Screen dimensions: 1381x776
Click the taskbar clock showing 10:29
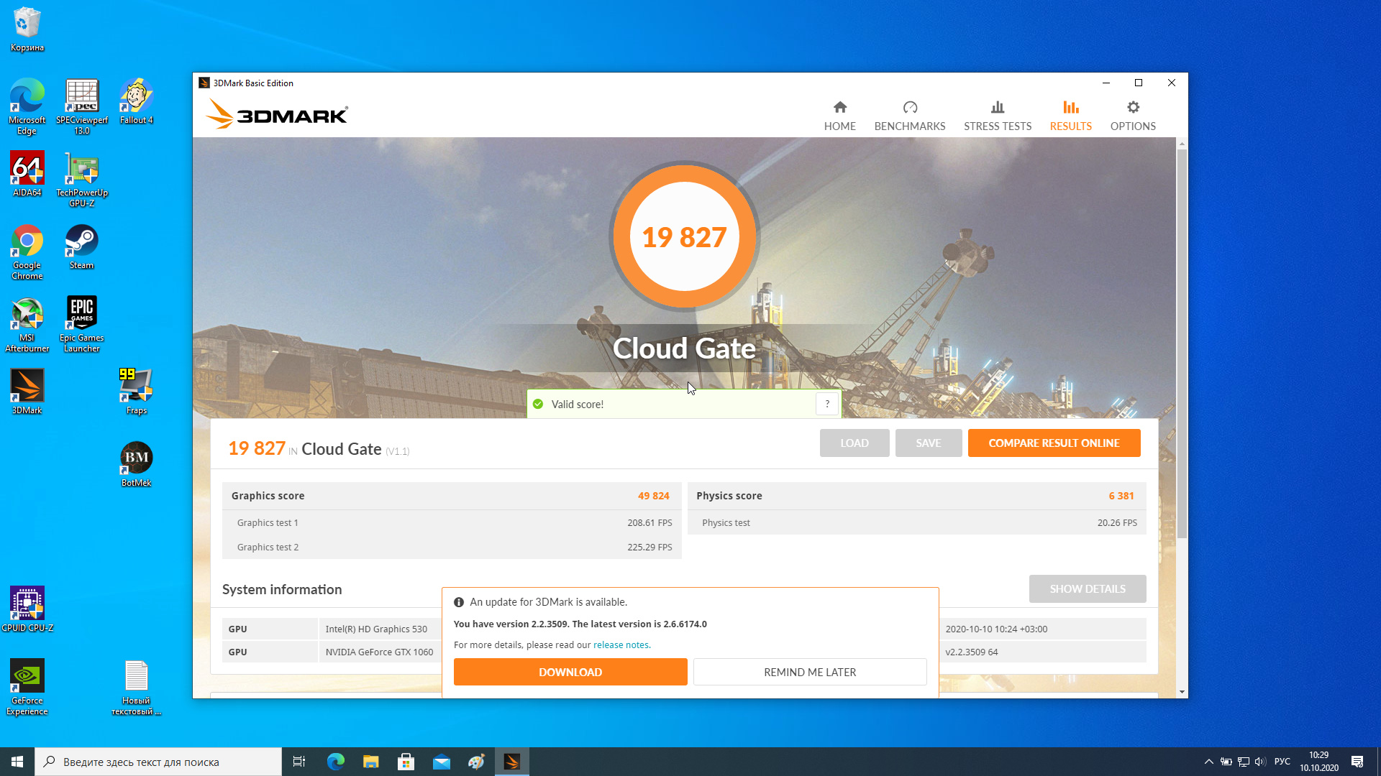1318,762
